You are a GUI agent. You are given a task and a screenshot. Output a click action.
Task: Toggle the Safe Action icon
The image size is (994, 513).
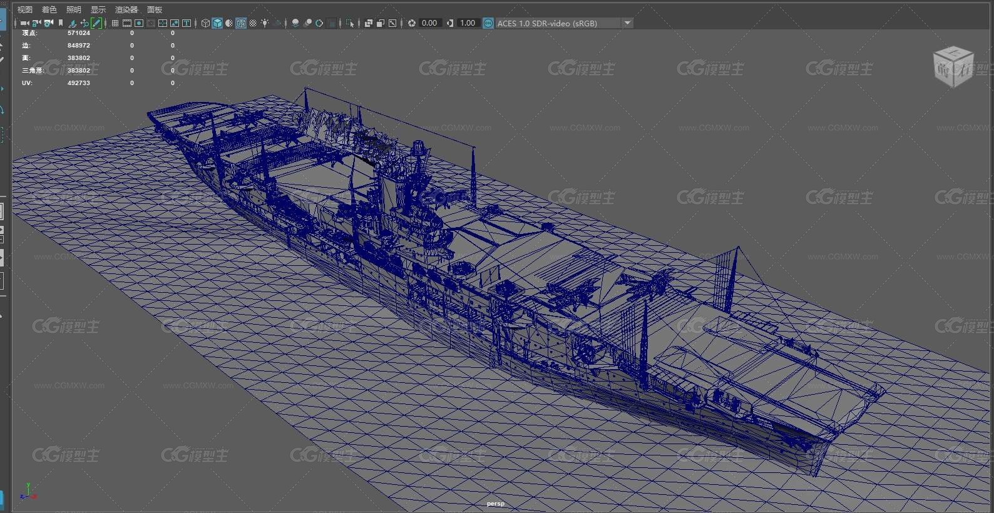(175, 23)
